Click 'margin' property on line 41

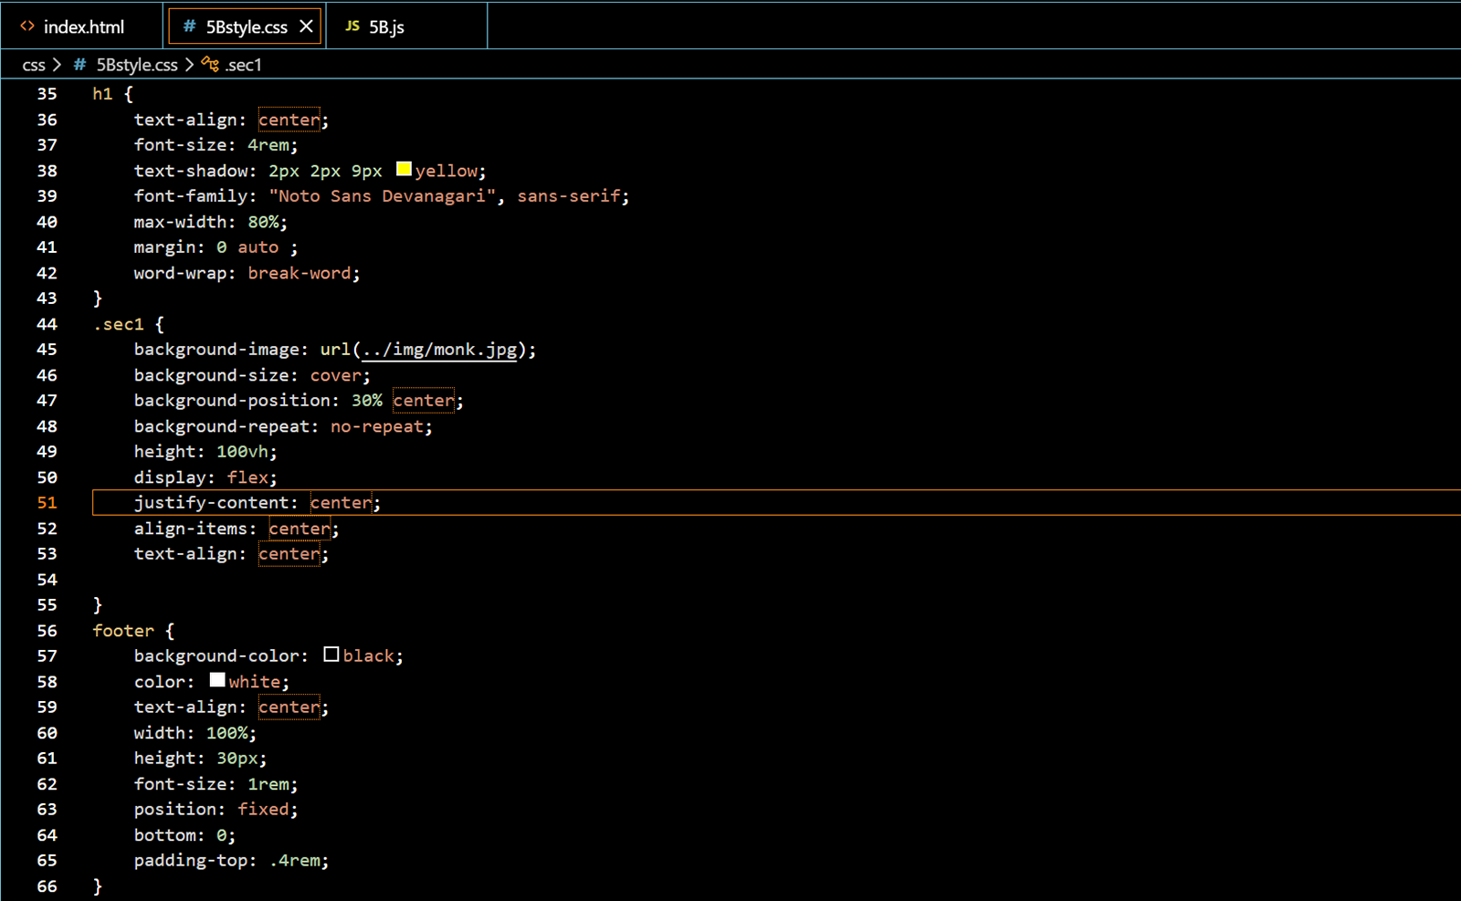coord(164,247)
